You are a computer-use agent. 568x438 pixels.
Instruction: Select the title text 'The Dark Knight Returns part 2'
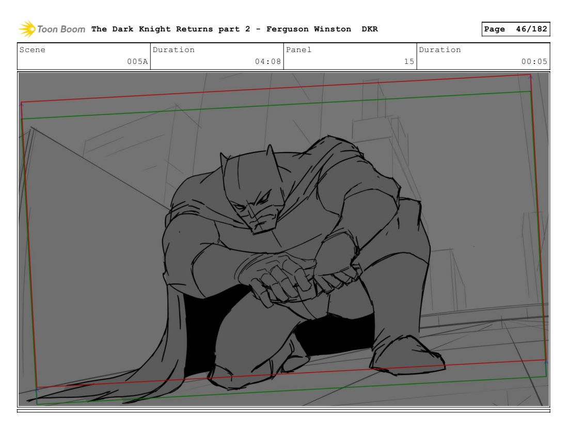(x=170, y=29)
